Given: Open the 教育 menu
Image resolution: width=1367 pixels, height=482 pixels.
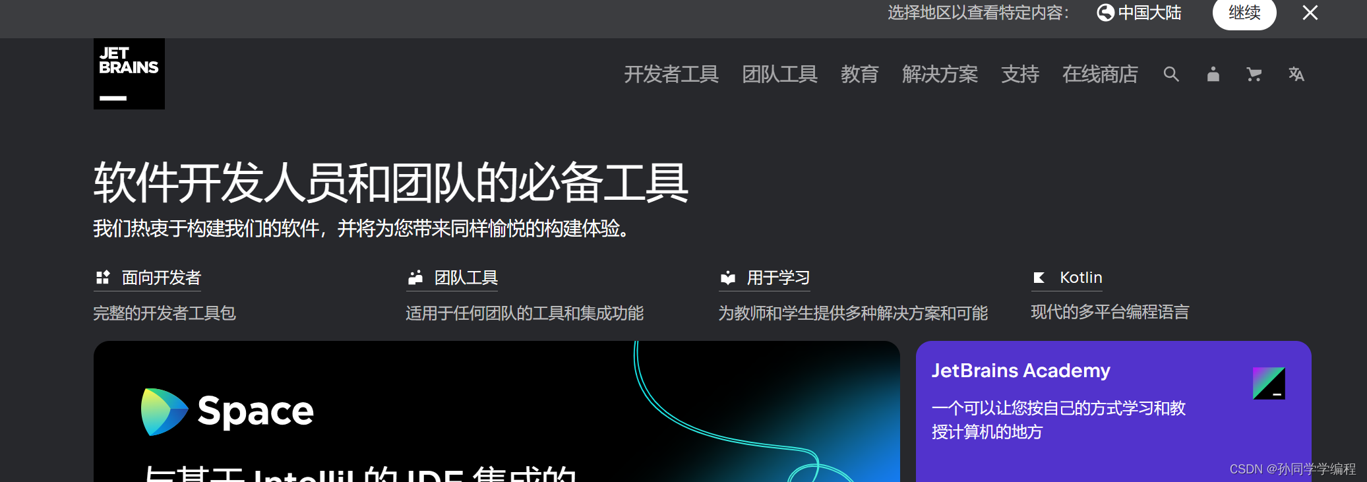Looking at the screenshot, I should pyautogui.click(x=860, y=74).
